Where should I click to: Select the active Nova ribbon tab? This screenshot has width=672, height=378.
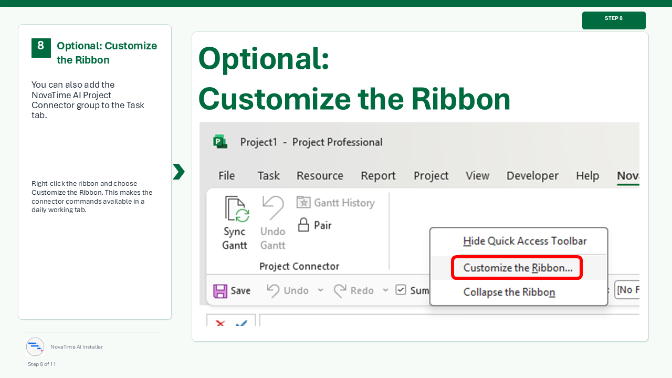628,176
